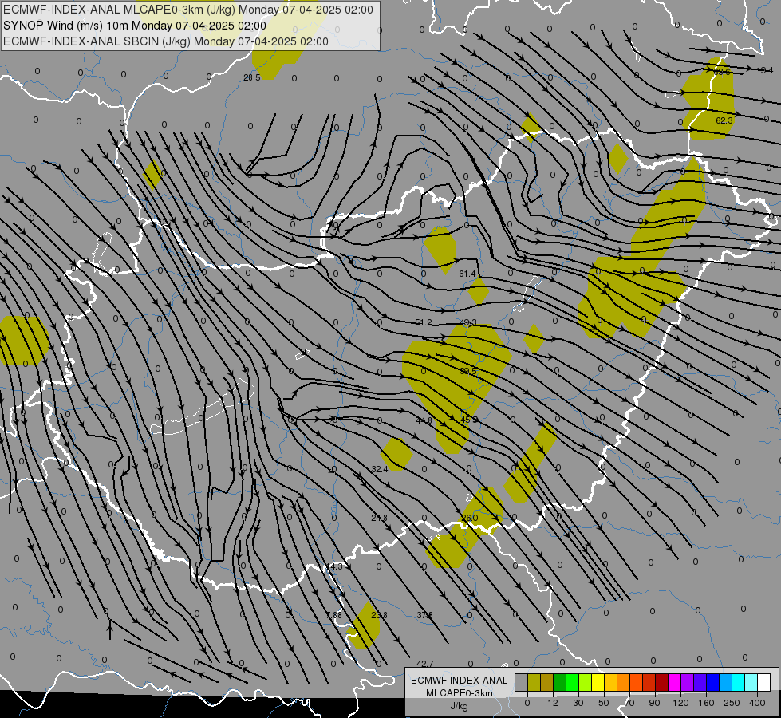Click the gray swatch in the legend

click(522, 682)
